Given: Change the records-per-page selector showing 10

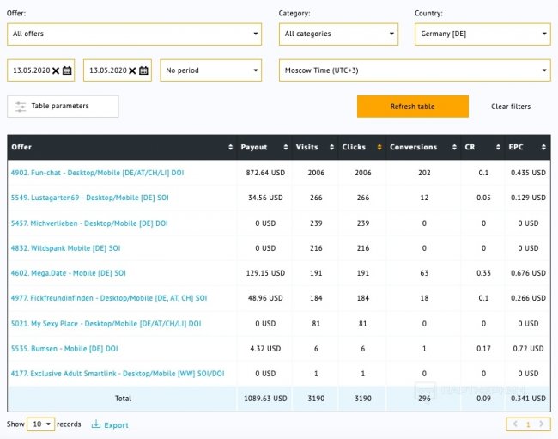Looking at the screenshot, I should [40, 424].
